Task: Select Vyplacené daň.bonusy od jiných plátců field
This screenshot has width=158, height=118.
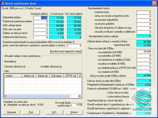Action: [x=41, y=37]
